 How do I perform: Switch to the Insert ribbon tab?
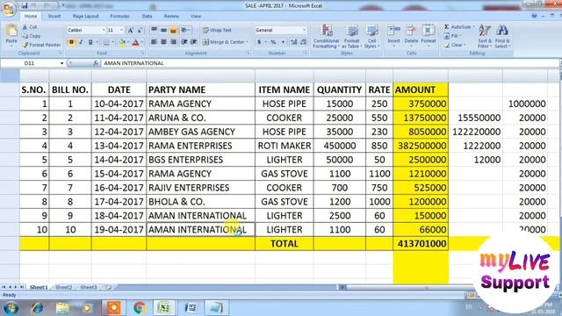pyautogui.click(x=54, y=16)
